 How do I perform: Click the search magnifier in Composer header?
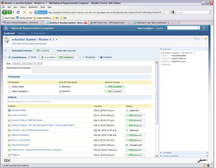(198, 28)
